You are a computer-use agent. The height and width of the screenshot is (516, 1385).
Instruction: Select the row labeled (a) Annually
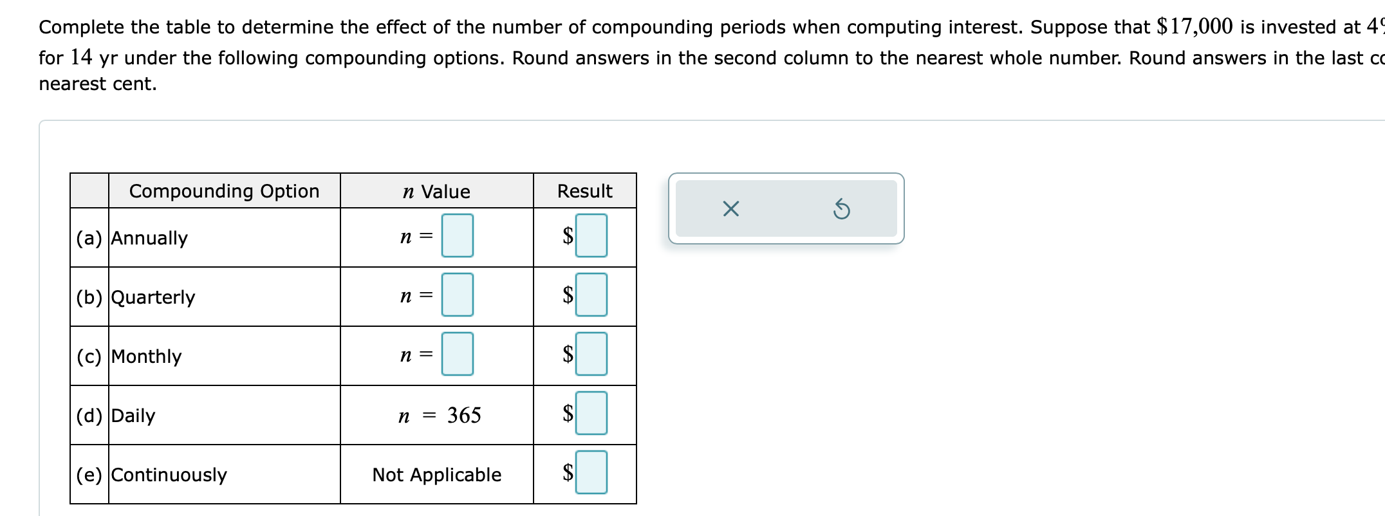[x=148, y=238]
